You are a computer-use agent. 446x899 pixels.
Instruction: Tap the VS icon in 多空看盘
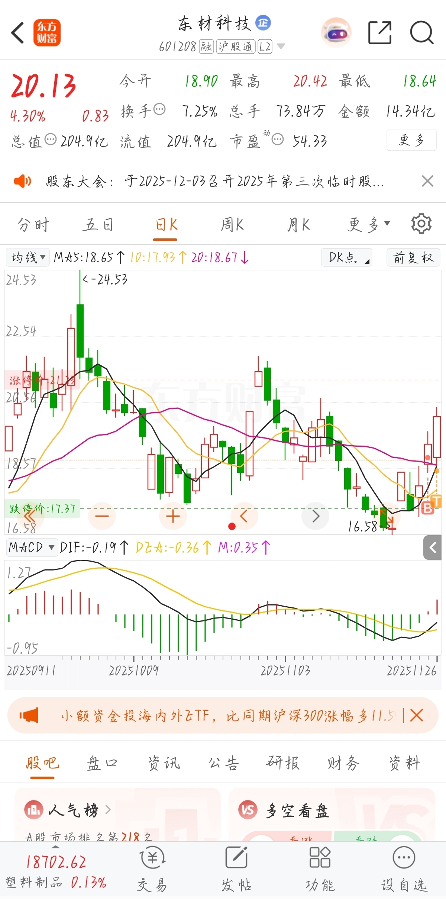coord(248,810)
